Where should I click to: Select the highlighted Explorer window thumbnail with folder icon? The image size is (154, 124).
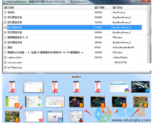pos(33,87)
